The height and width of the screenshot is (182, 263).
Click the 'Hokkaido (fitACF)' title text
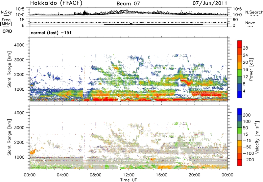click(x=56, y=3)
